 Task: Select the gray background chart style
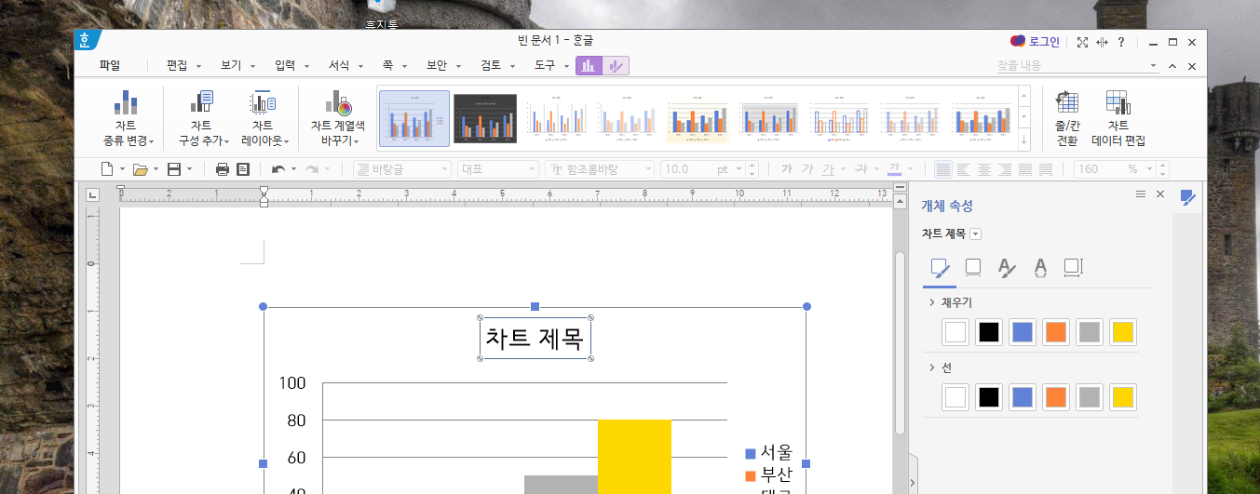(x=768, y=119)
